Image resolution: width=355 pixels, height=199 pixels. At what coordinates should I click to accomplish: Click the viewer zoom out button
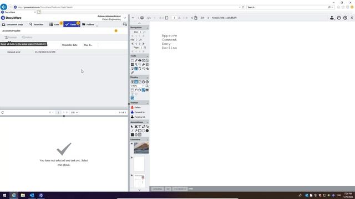tap(339, 18)
